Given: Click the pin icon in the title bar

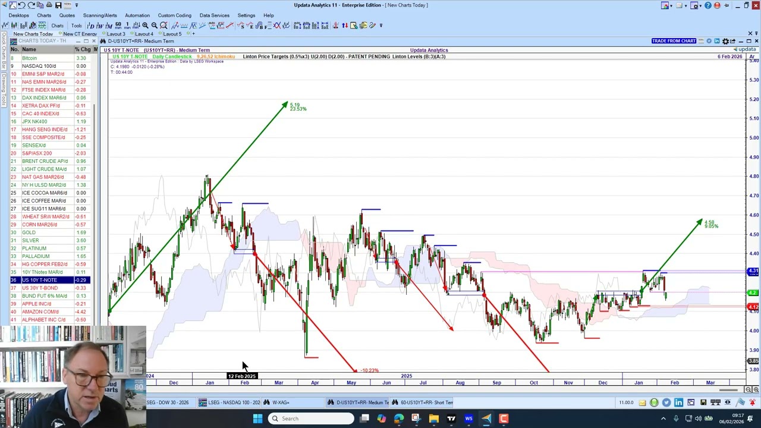Looking at the screenshot, I should pos(727,5).
